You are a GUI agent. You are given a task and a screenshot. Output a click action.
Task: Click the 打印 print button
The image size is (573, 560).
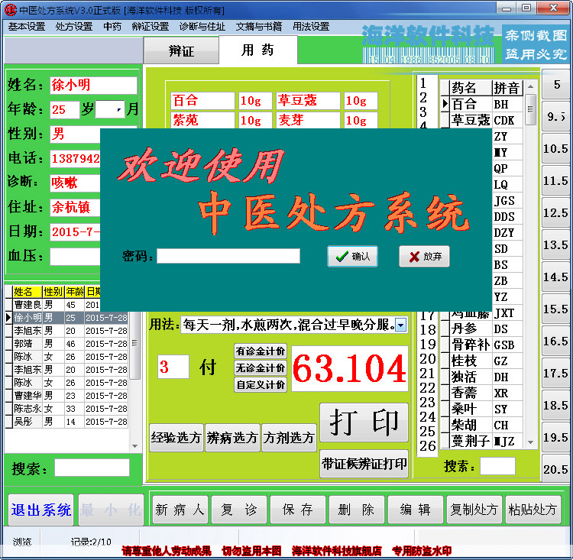(364, 422)
